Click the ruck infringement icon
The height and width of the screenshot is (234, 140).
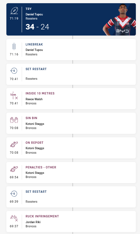pos(14,218)
